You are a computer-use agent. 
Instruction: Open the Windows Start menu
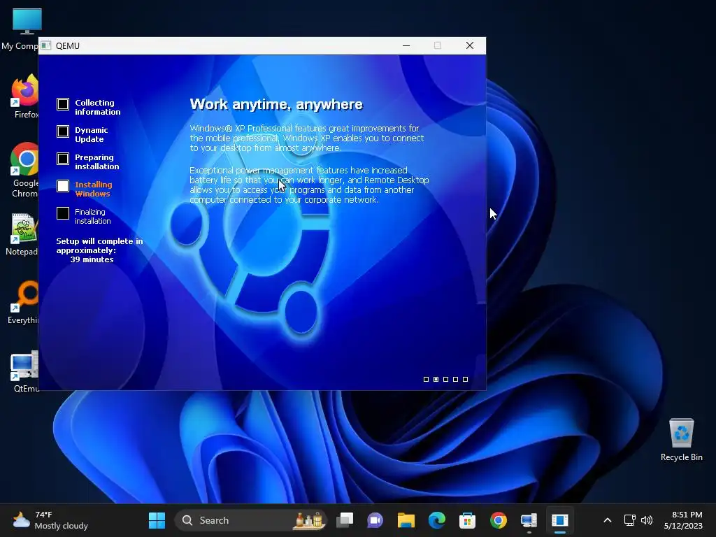coord(157,520)
